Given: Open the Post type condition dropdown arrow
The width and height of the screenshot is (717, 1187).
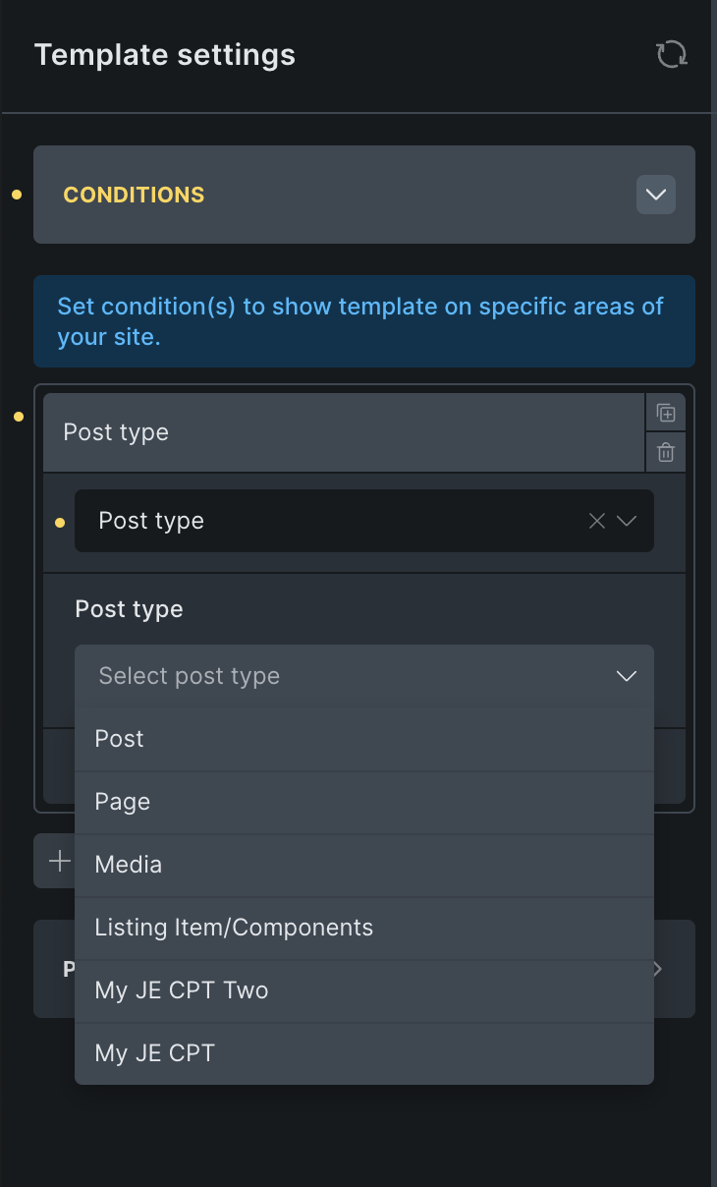Looking at the screenshot, I should (627, 522).
